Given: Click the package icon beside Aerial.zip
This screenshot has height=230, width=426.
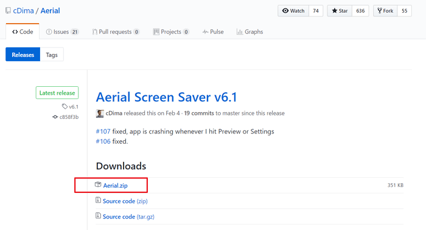Looking at the screenshot, I should click(98, 184).
